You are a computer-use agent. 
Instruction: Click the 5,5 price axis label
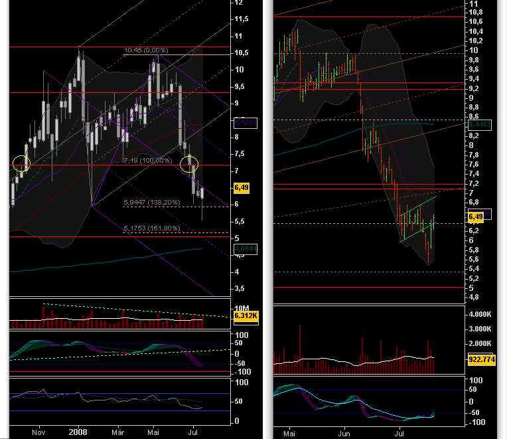point(240,222)
